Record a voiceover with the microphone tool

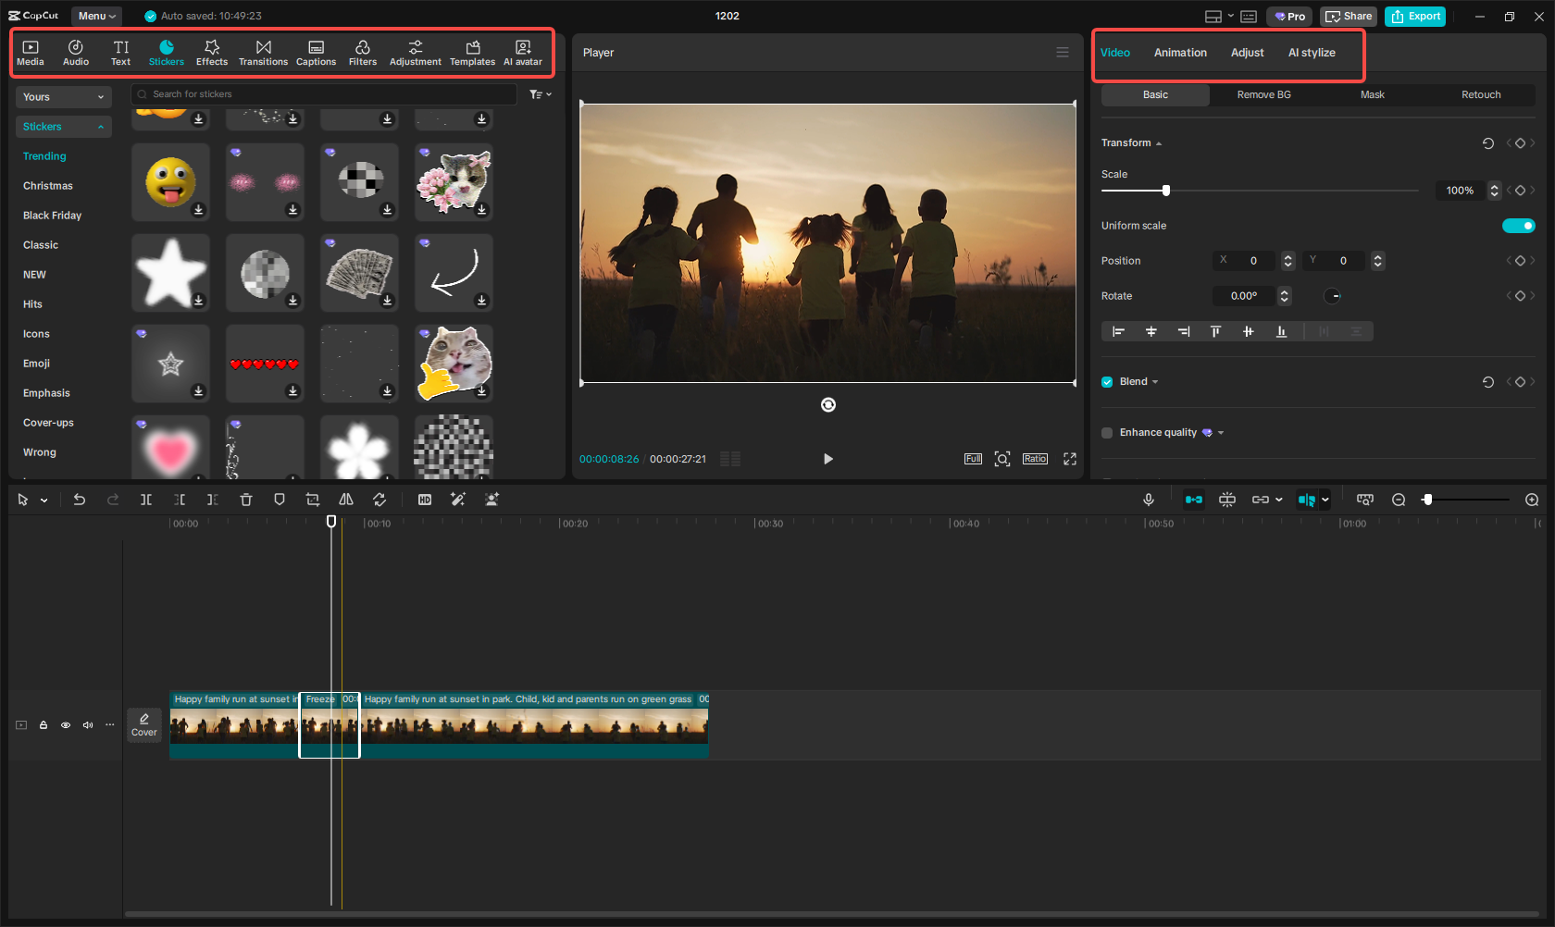click(1149, 500)
